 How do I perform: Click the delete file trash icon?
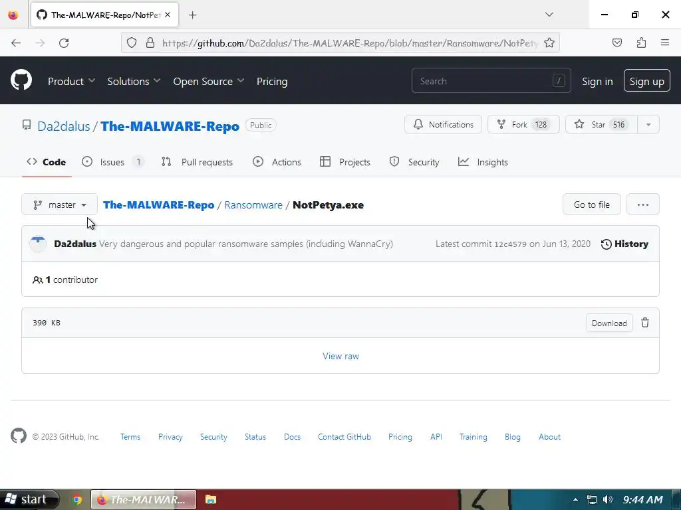tap(645, 323)
